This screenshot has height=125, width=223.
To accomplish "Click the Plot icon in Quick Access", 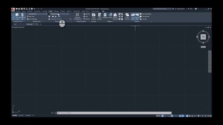I will coord(32,9).
